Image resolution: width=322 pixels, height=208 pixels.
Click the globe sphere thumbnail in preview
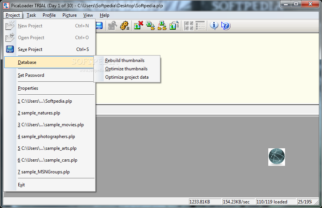click(x=277, y=157)
